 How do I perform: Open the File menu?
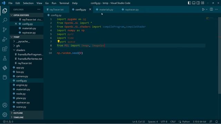point(10,3)
